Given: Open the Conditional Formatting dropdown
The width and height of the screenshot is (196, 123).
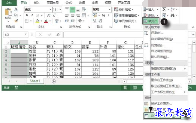Looking at the screenshot, I should point(123,9).
